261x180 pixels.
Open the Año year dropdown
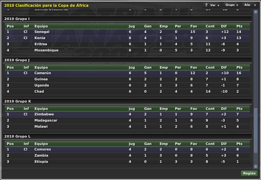pyautogui.click(x=250, y=5)
